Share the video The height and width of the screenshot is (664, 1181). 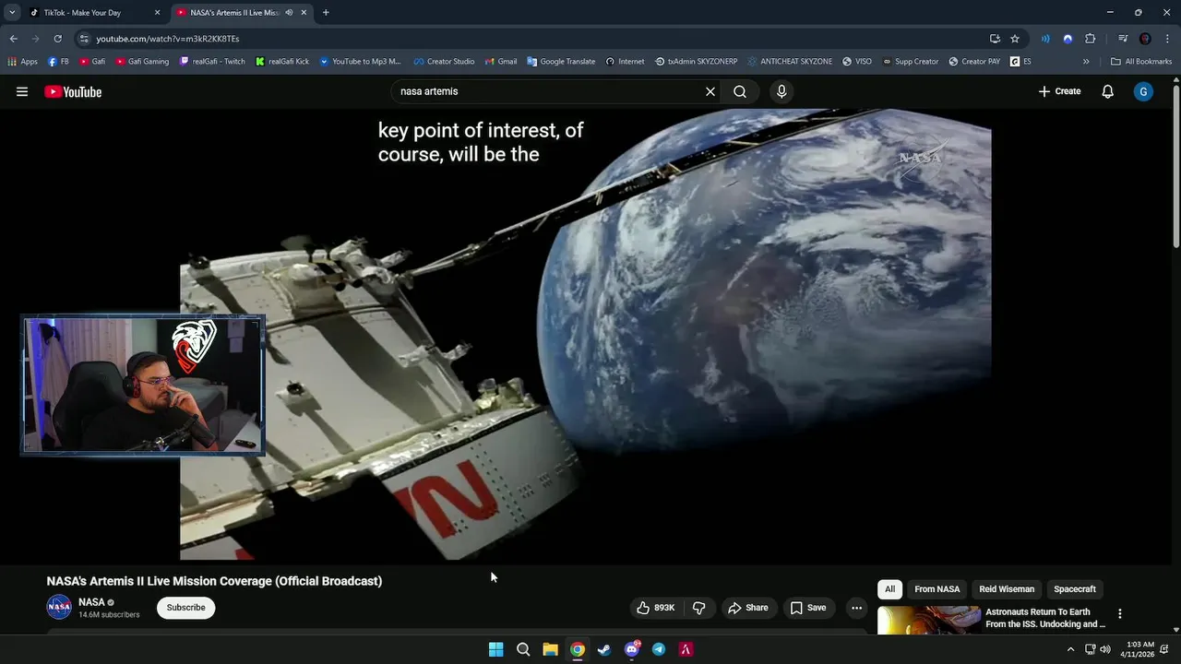click(x=747, y=608)
